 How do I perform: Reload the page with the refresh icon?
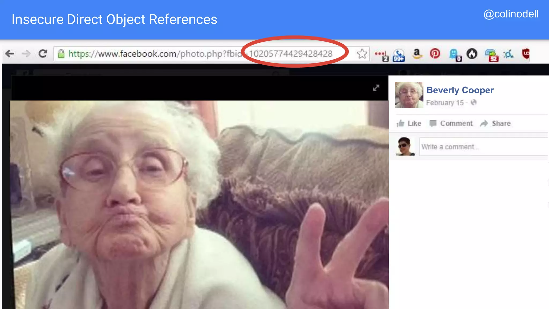[43, 54]
